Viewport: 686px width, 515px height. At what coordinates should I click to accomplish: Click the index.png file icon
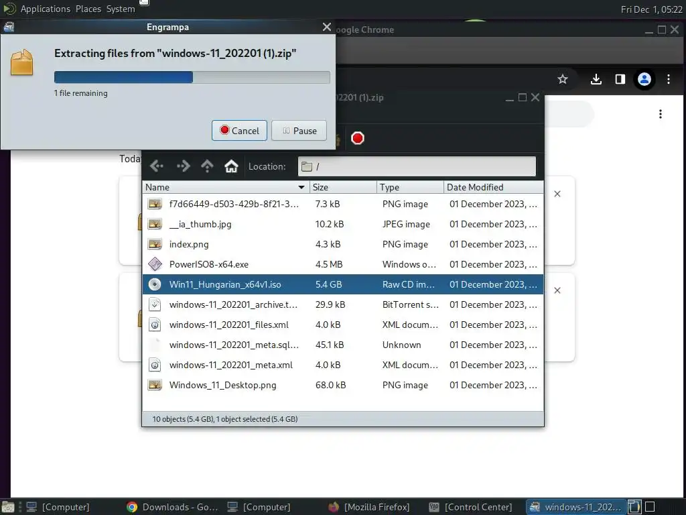155,244
